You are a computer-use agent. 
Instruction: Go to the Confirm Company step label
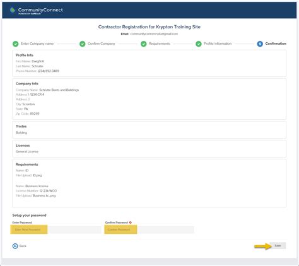pos(102,43)
